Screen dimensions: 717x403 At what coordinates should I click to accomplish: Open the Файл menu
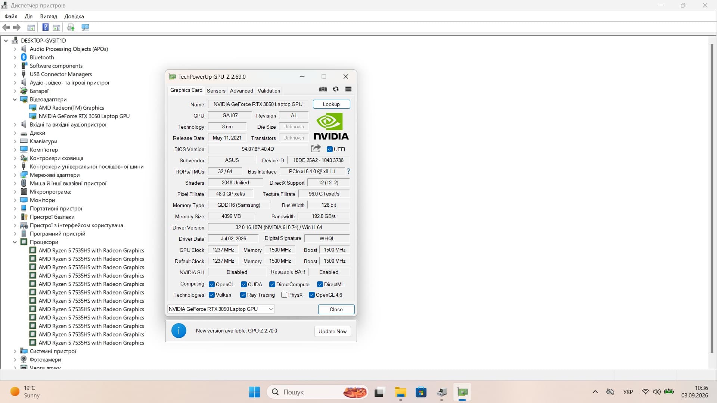tap(11, 16)
